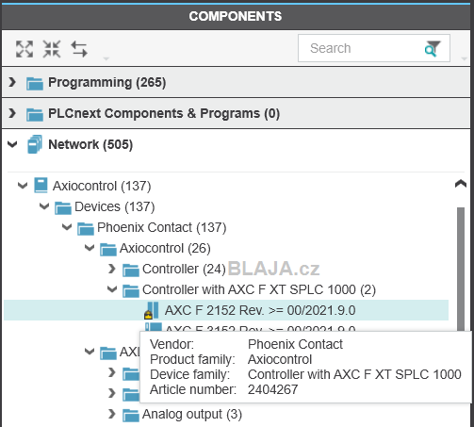Click the Phoenix Contact (137) folder icon
Image resolution: width=474 pixels, height=427 pixels.
tap(86, 229)
